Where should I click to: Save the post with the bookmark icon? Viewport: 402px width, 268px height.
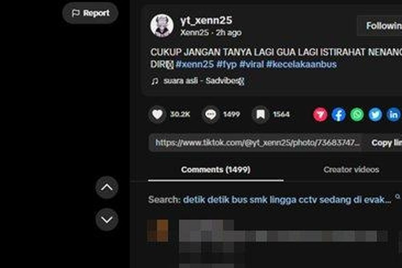coord(260,114)
